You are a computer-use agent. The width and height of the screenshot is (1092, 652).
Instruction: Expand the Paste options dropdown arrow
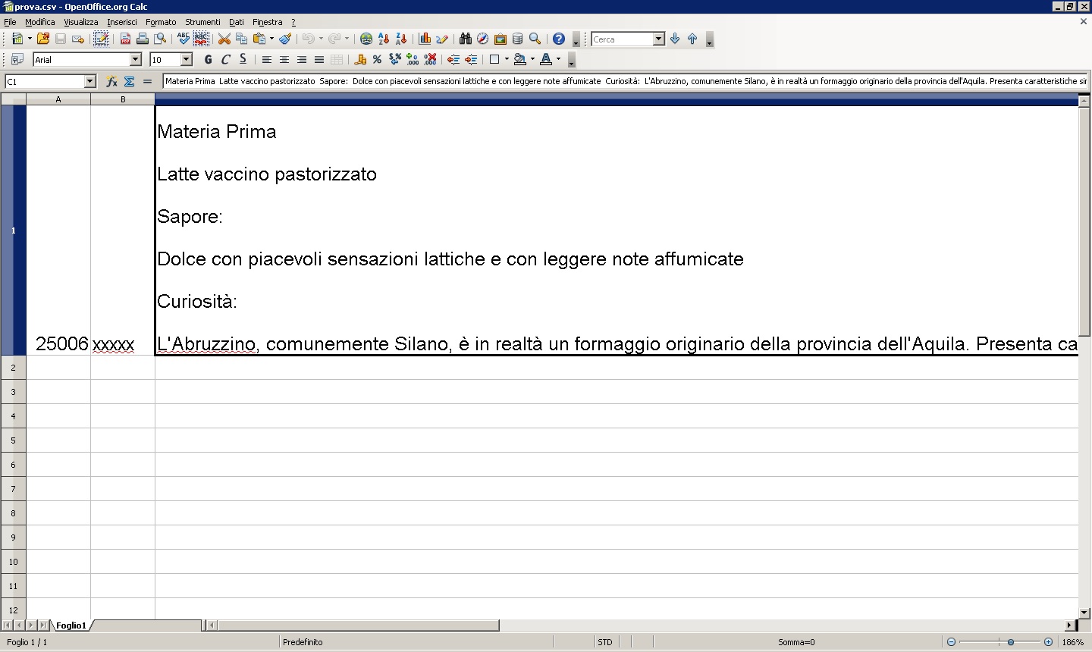[x=271, y=39]
